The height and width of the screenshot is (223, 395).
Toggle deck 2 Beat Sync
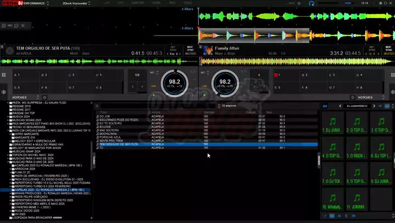tap(388, 48)
